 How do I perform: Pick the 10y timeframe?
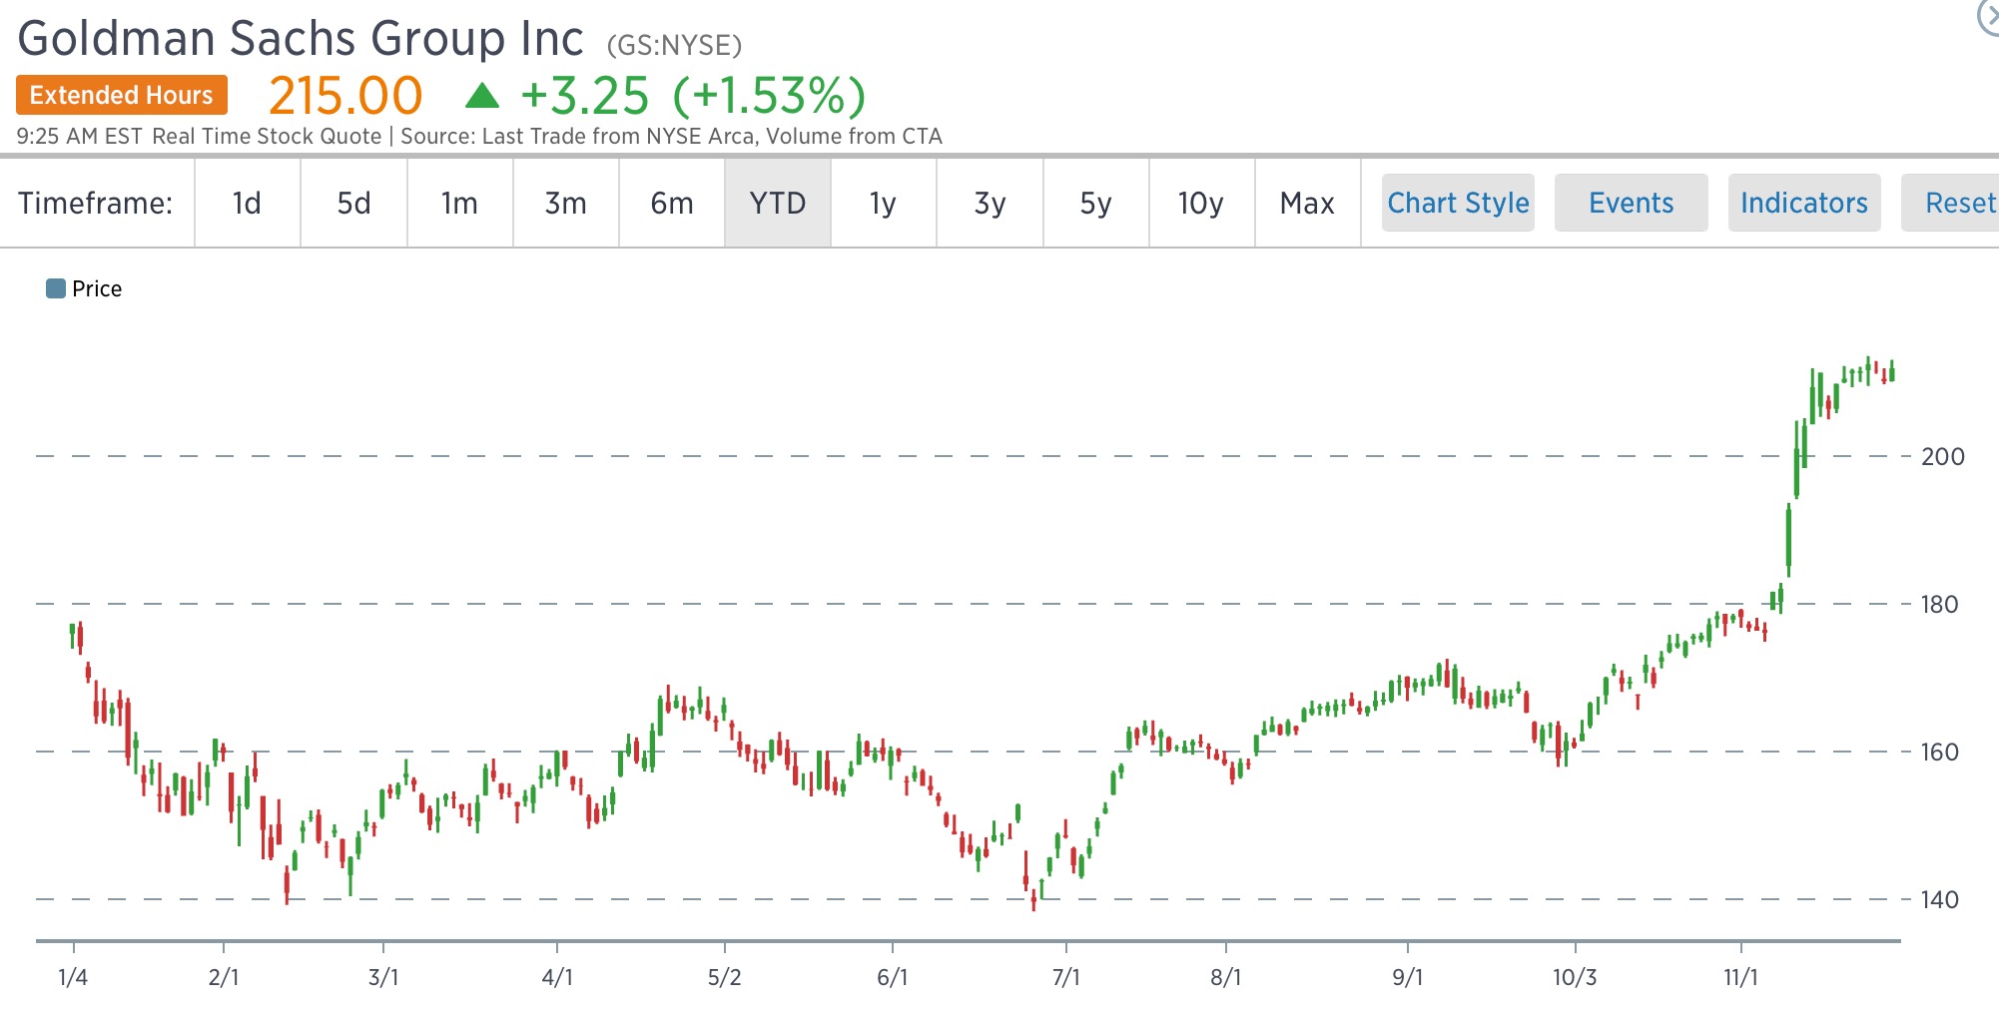[1201, 203]
